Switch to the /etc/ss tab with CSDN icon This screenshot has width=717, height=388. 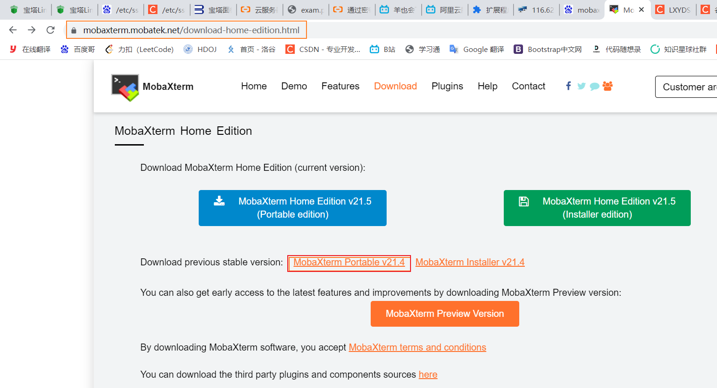point(167,10)
